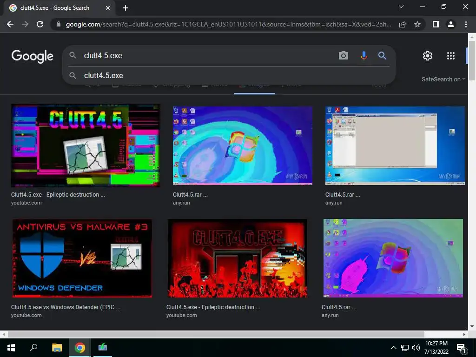Open the Chrome profile menu
The image size is (476, 357).
451,24
